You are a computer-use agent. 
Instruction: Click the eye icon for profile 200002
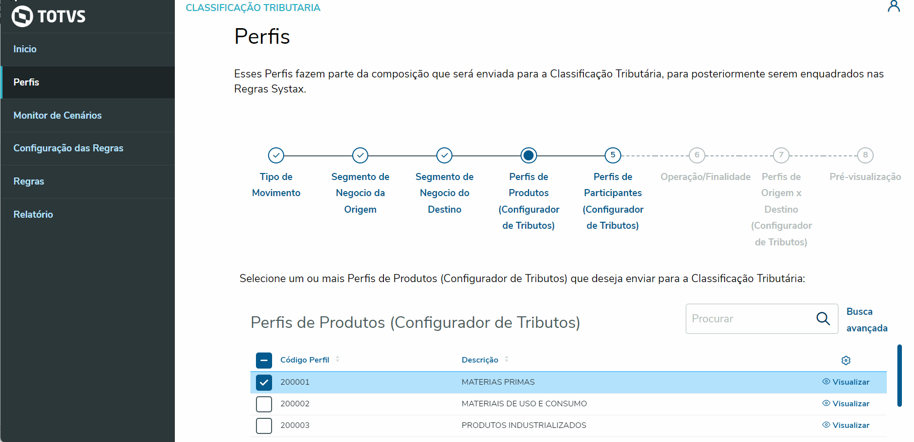pos(826,403)
